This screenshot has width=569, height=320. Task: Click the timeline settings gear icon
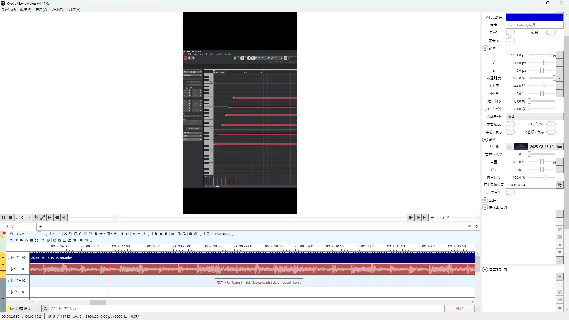point(477,226)
